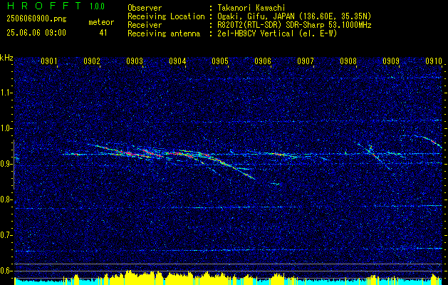Screen dimensions: 448x285
Task: Click the 0903 time marker
Action: click(x=135, y=61)
